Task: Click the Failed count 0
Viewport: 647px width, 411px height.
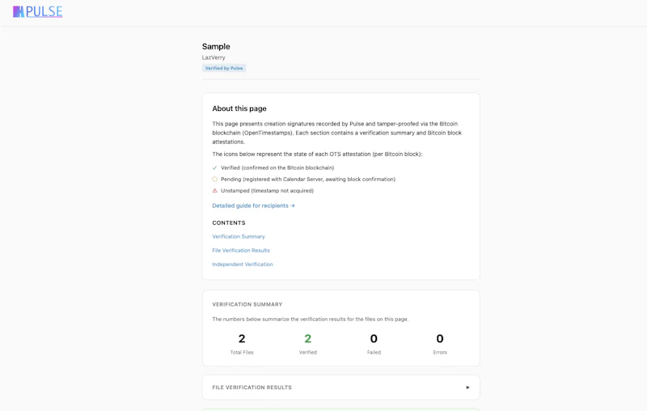Action: point(374,339)
